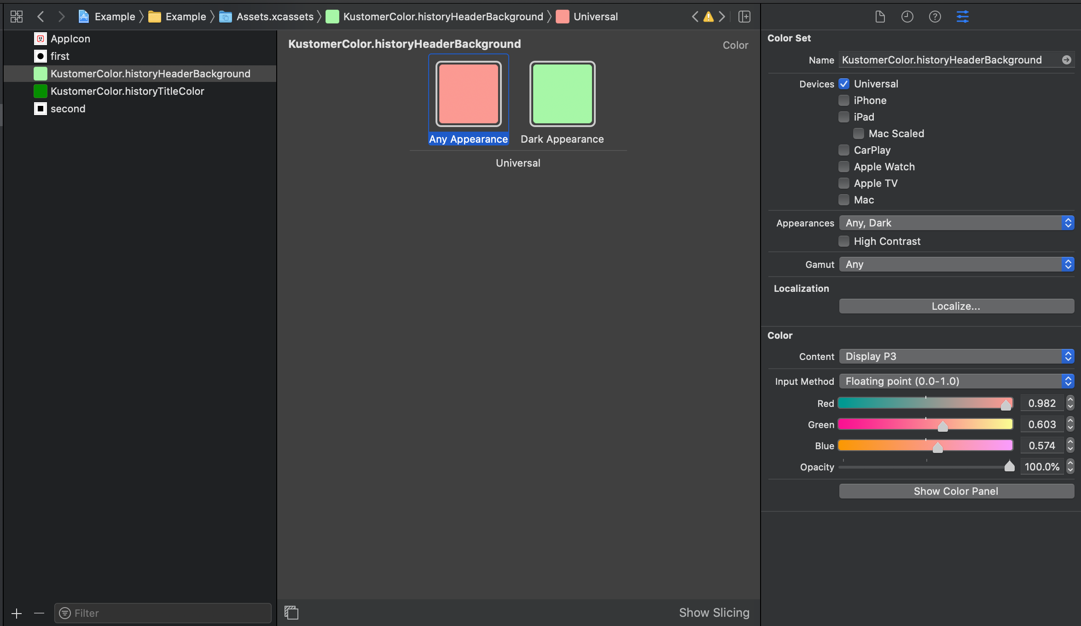
Task: Click the plus icon to add asset
Action: point(17,613)
